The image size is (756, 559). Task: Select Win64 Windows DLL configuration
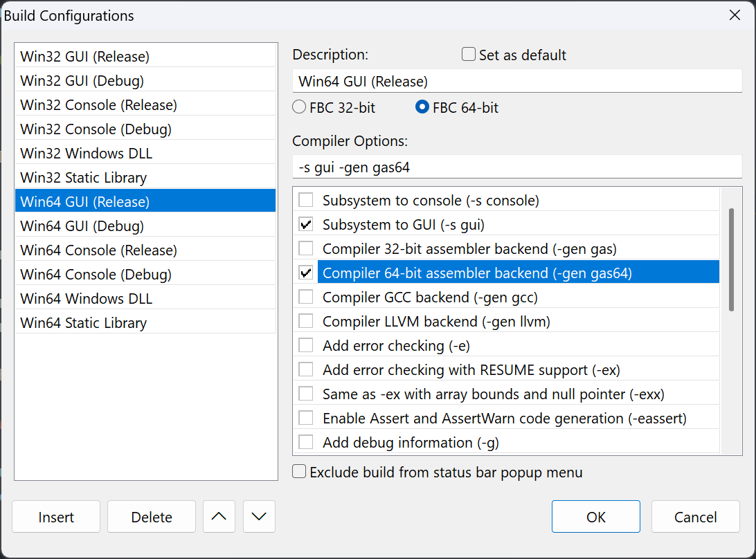click(145, 298)
